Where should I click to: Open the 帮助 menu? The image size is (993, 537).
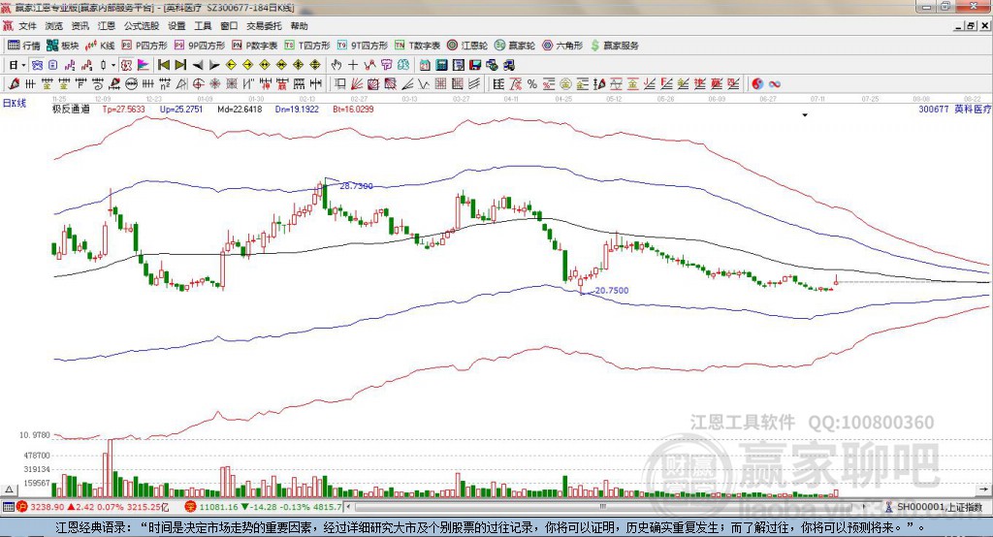pyautogui.click(x=299, y=26)
